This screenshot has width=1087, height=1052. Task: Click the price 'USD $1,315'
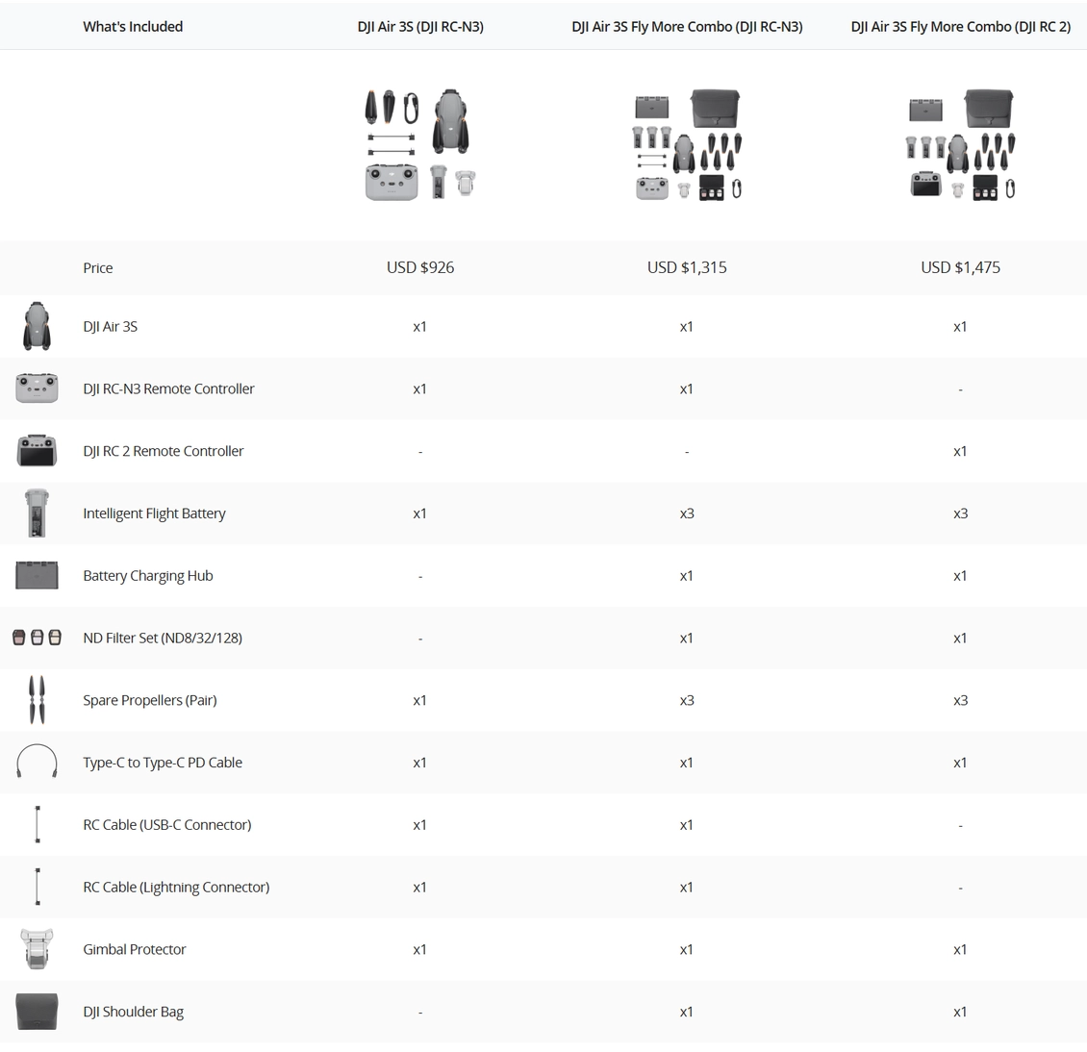[x=687, y=267]
